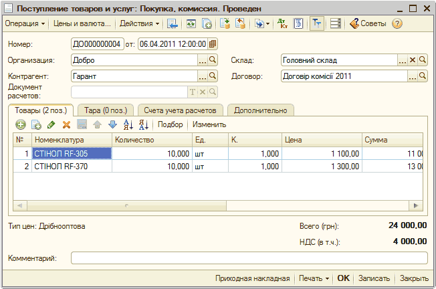Open the Печать dropdown
Image resolution: width=436 pixels, height=289 pixels.
[314, 278]
